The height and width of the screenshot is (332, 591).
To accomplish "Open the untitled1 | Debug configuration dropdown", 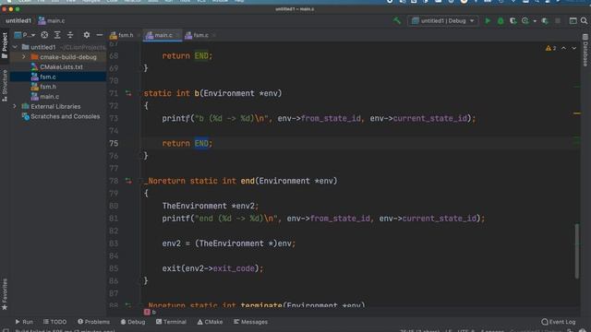I will pos(443,20).
